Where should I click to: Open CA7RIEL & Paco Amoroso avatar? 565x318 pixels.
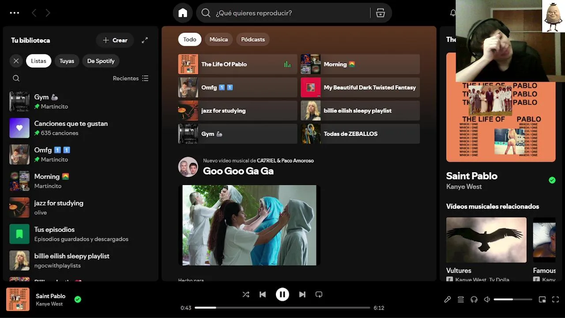[x=188, y=167]
